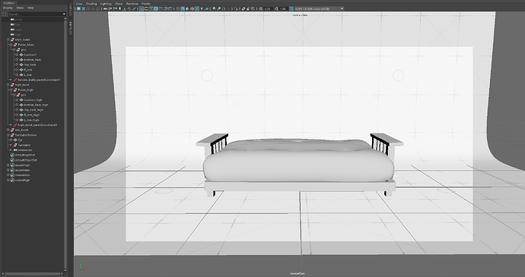
Task: Select the persp camera in Outliner
Action: click(x=18, y=20)
